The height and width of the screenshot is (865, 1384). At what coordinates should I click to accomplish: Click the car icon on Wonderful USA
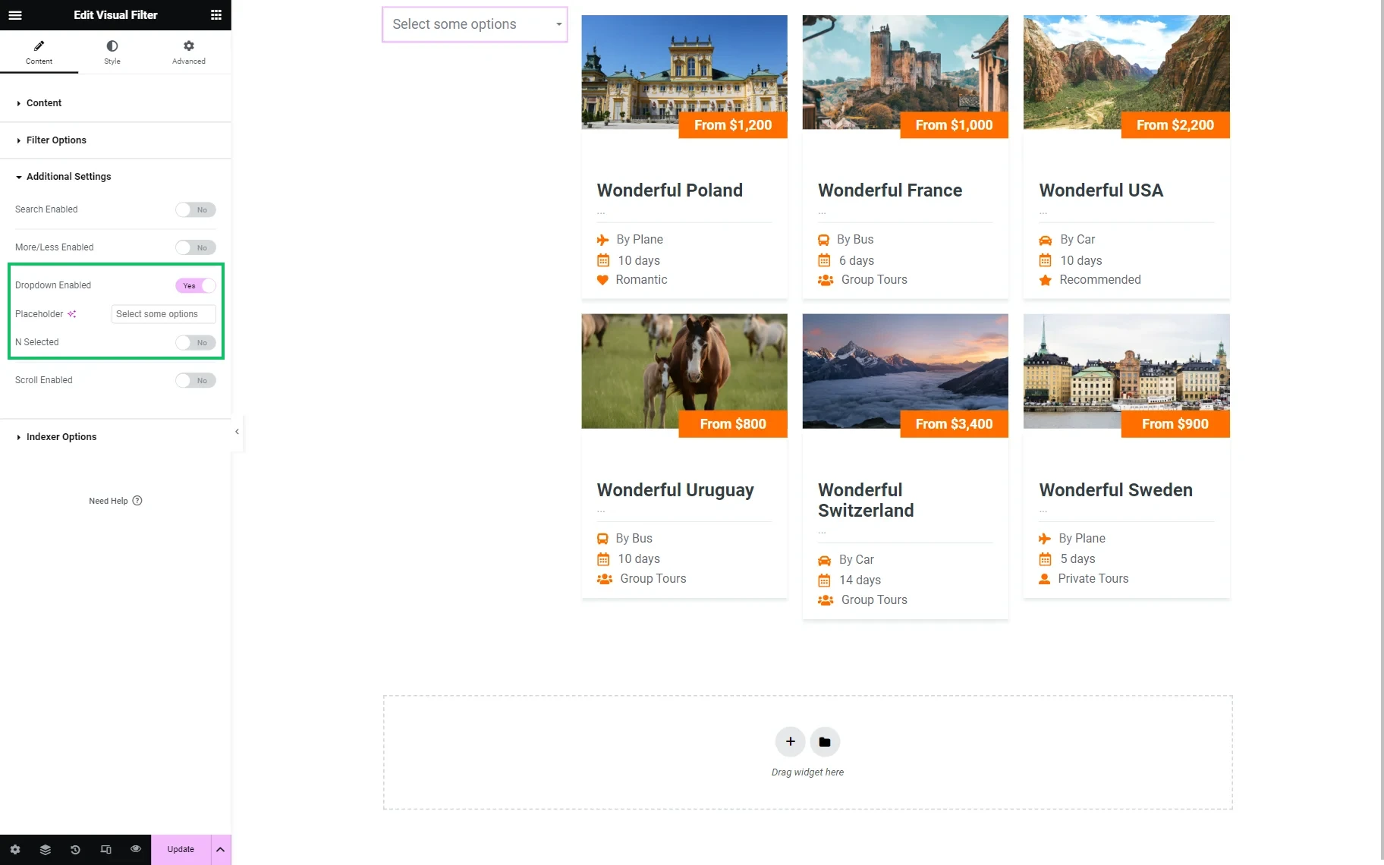tap(1045, 240)
